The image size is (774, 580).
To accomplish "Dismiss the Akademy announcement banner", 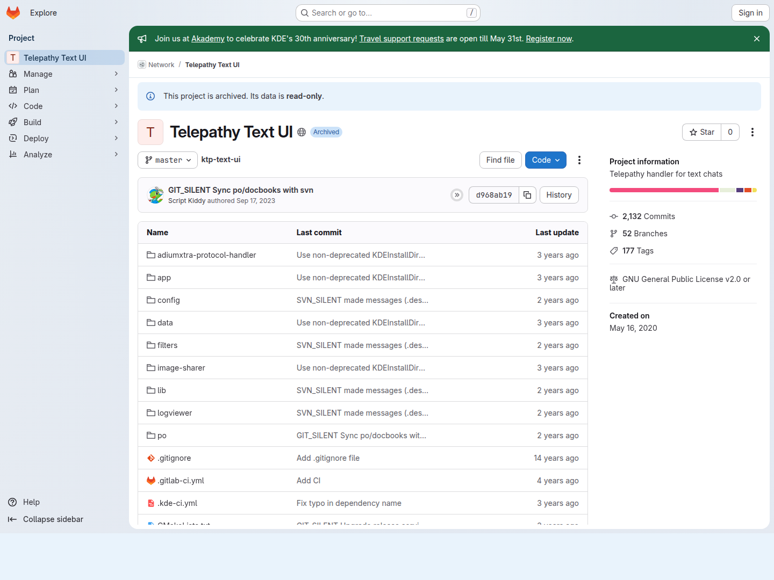I will point(757,39).
